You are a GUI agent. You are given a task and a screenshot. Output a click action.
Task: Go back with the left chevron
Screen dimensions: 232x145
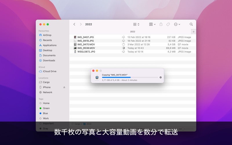point(74,24)
